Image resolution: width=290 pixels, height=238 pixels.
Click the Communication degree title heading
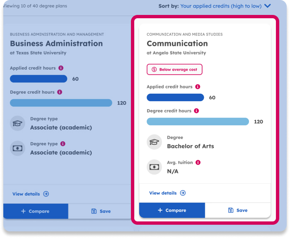(x=177, y=44)
